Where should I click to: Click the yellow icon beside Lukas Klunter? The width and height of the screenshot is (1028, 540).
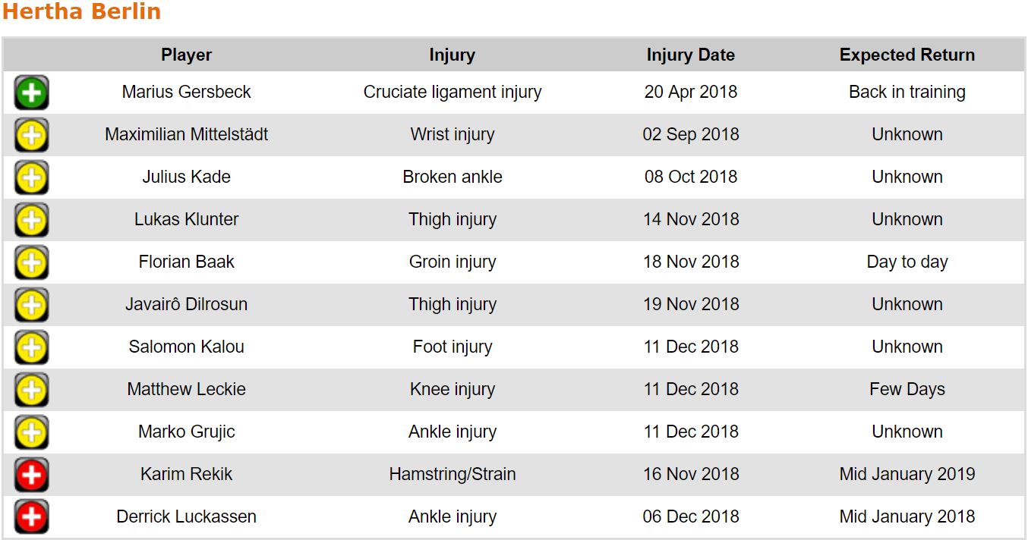31,221
